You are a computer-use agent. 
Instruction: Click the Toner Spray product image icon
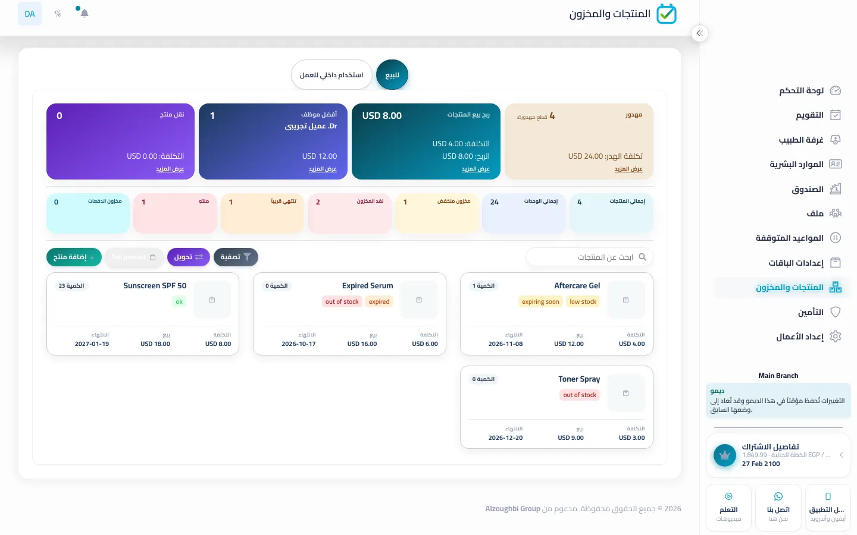[x=626, y=393]
